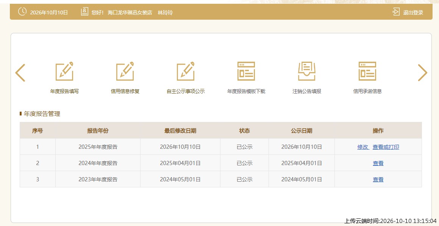The width and height of the screenshot is (439, 226).
Task: Click the 2024年年度报告 cell
Action: click(x=98, y=163)
